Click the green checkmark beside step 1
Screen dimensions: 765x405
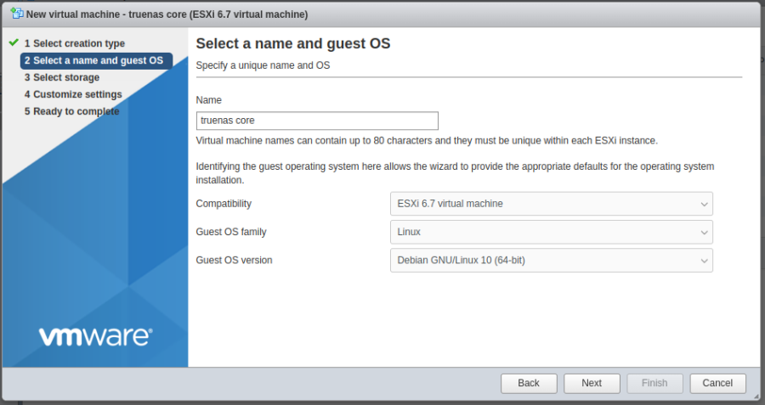tap(14, 42)
